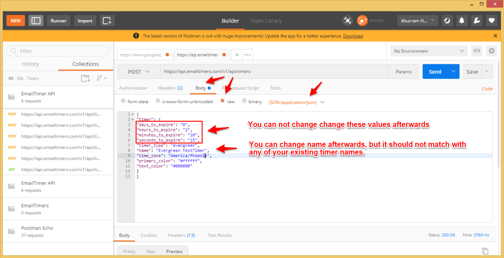Switch to the Team Library tab
Screen dimensions: 504x258
click(266, 21)
